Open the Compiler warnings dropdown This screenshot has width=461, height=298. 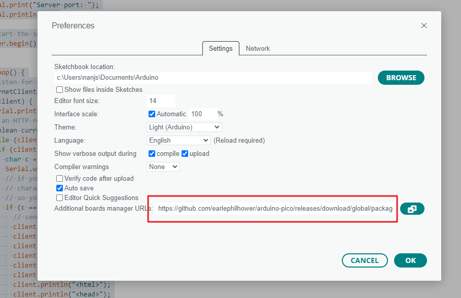(163, 167)
